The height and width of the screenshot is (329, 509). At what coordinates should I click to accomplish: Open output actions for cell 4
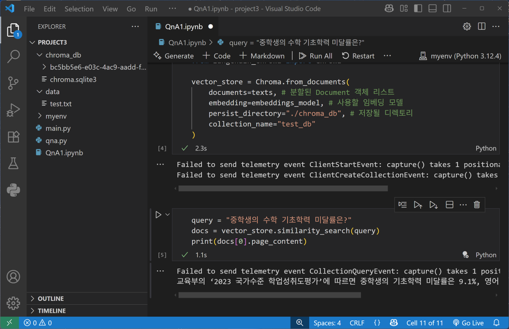tap(160, 164)
